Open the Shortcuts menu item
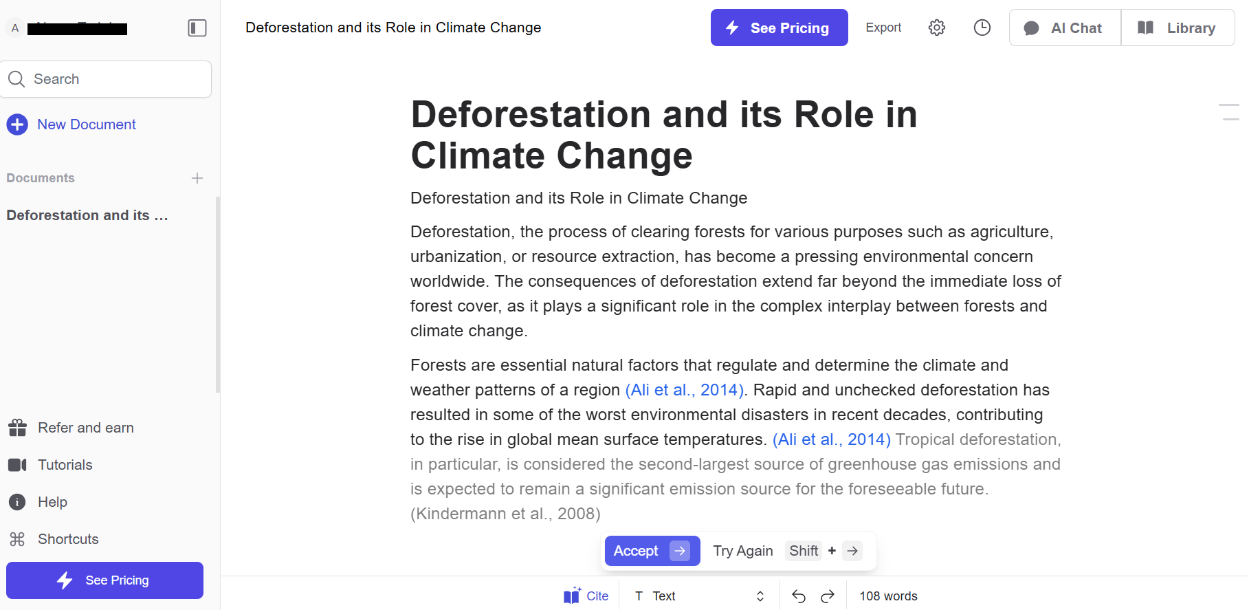1249x610 pixels. click(x=68, y=539)
